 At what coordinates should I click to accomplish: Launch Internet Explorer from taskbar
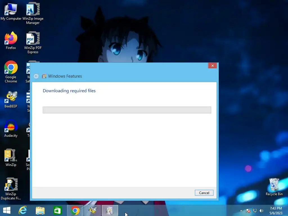(x=23, y=210)
